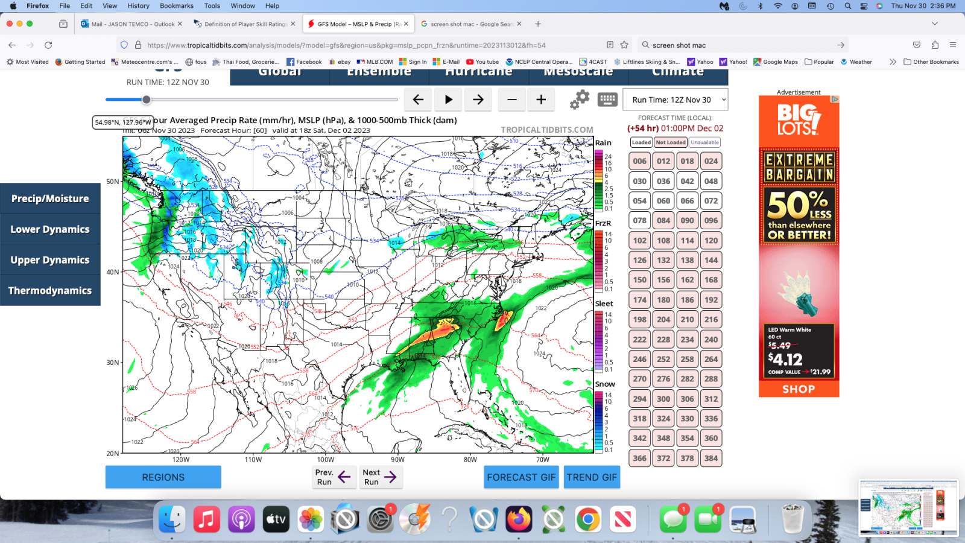Show more bookmarks overflow chevron
This screenshot has width=965, height=543.
tap(893, 62)
